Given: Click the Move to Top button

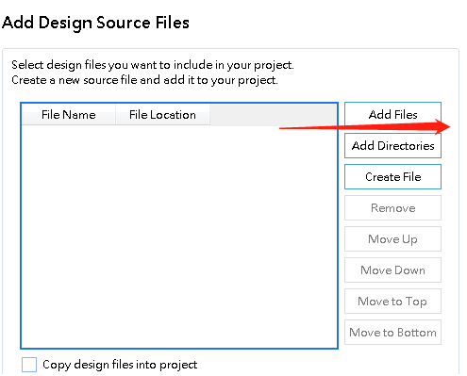Looking at the screenshot, I should pos(392,301).
